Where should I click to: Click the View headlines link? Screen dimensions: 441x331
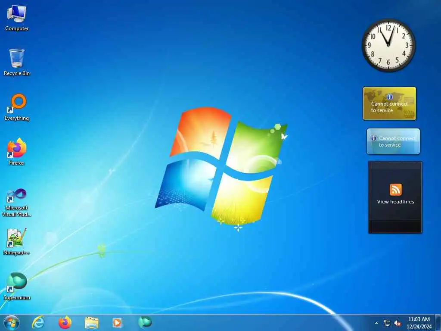coord(396,202)
